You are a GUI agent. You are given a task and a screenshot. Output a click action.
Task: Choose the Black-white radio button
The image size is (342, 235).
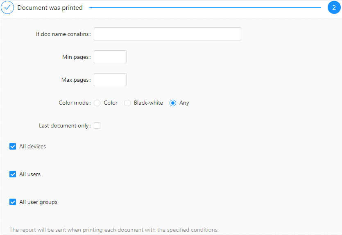(127, 103)
